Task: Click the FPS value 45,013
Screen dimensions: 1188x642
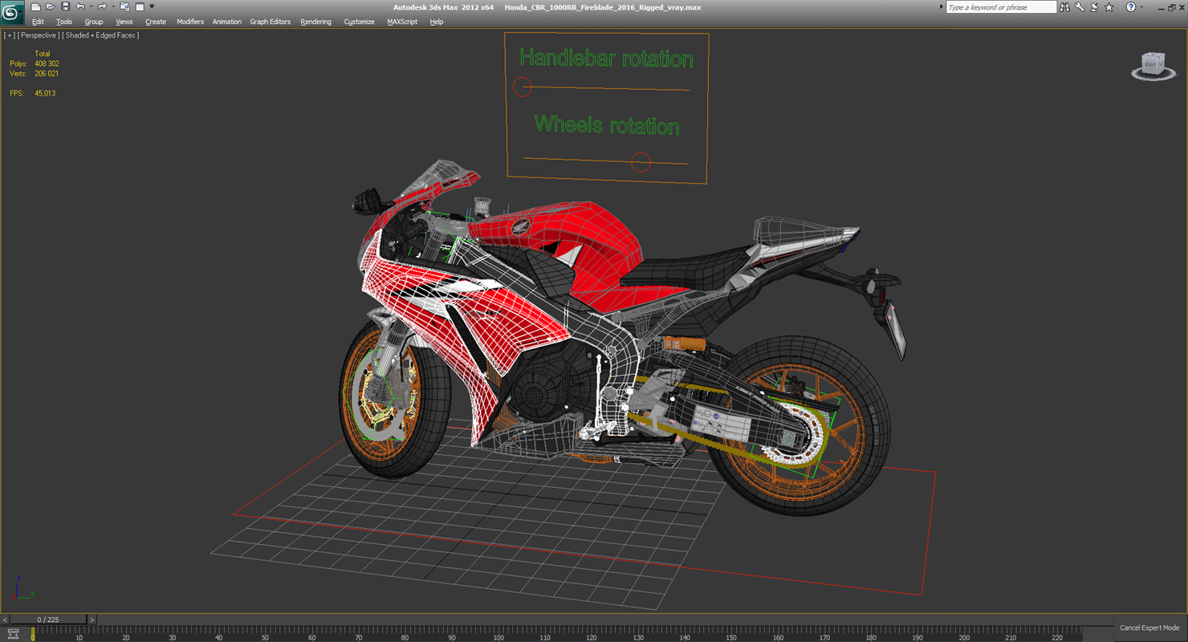Action: (45, 93)
